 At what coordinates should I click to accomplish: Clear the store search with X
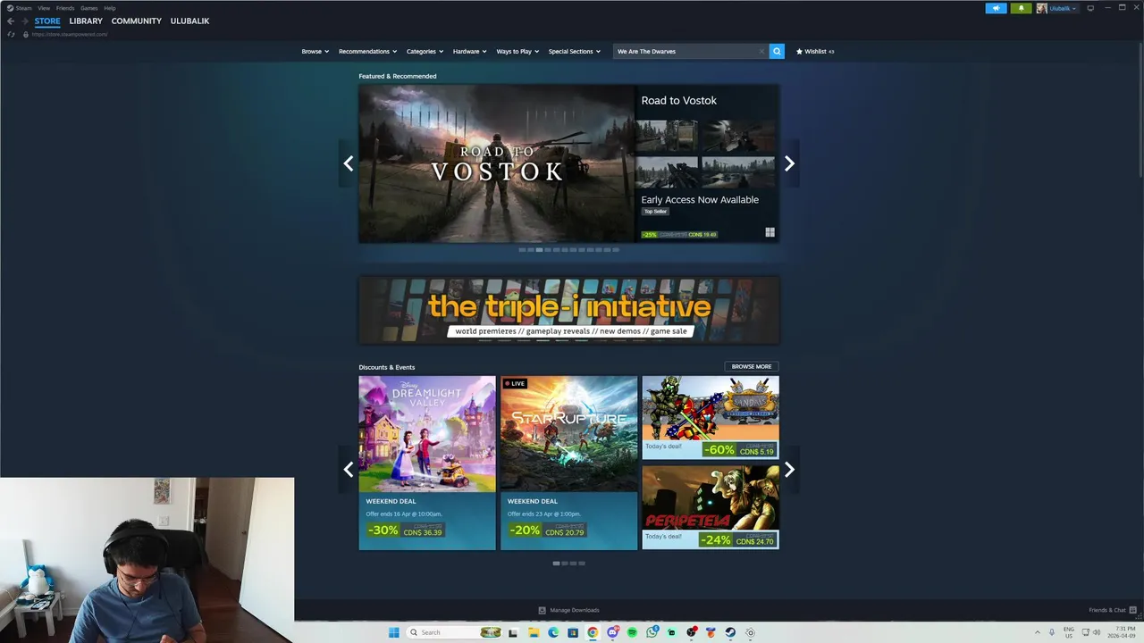pos(761,51)
